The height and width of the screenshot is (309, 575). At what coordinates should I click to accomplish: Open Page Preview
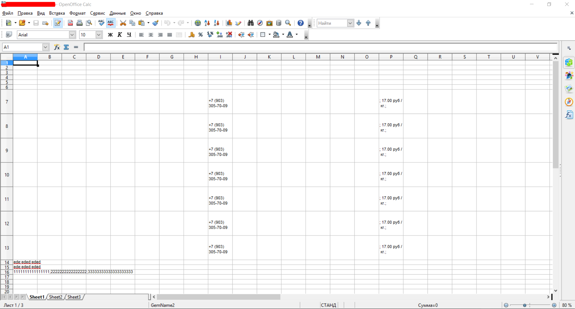pyautogui.click(x=89, y=23)
